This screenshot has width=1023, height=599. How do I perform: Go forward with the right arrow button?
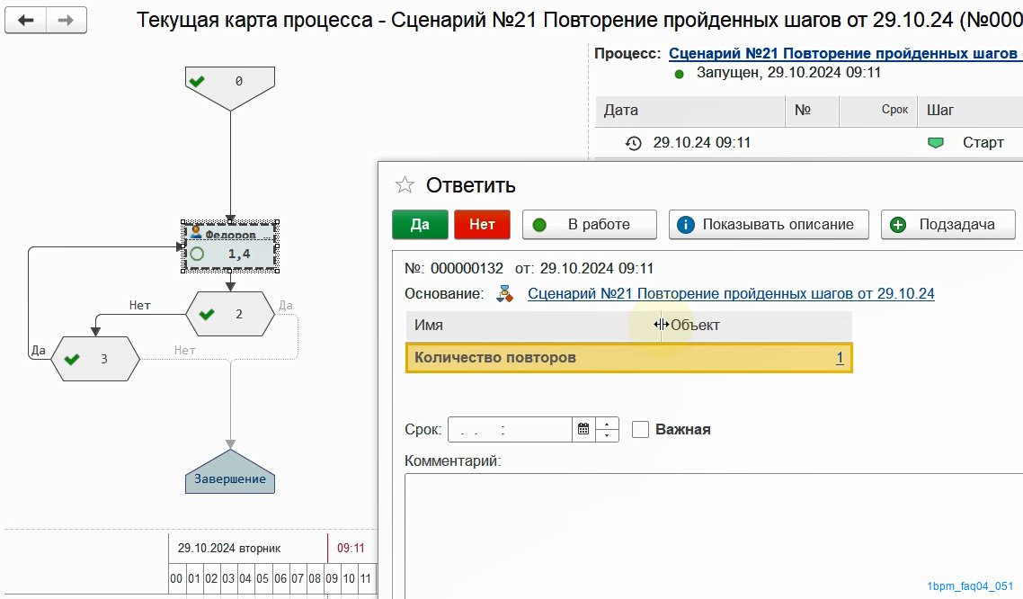click(66, 20)
